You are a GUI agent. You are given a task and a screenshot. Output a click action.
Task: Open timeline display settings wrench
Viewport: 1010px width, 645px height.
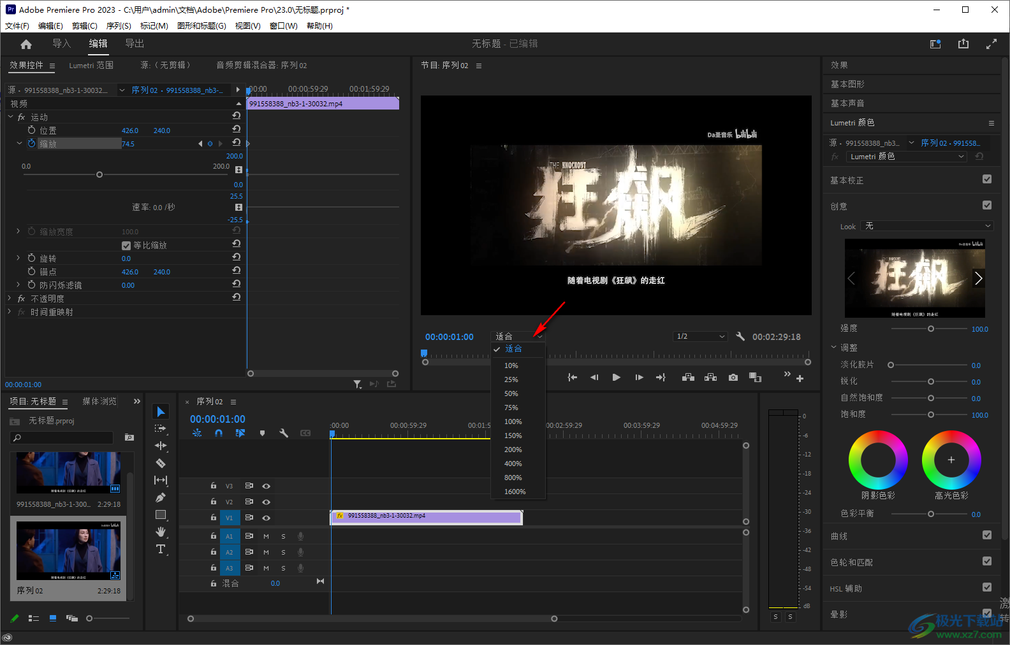point(284,433)
